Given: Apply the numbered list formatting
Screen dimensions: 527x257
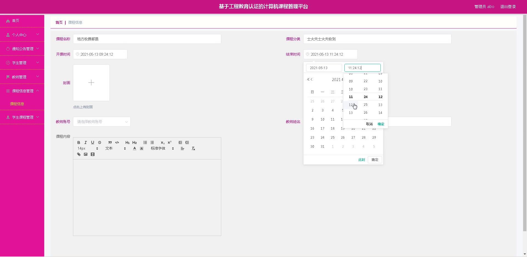Looking at the screenshot, I should coord(145,142).
